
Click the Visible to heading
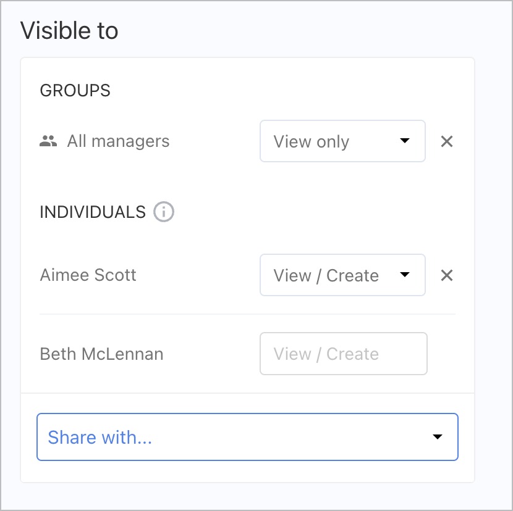69,31
